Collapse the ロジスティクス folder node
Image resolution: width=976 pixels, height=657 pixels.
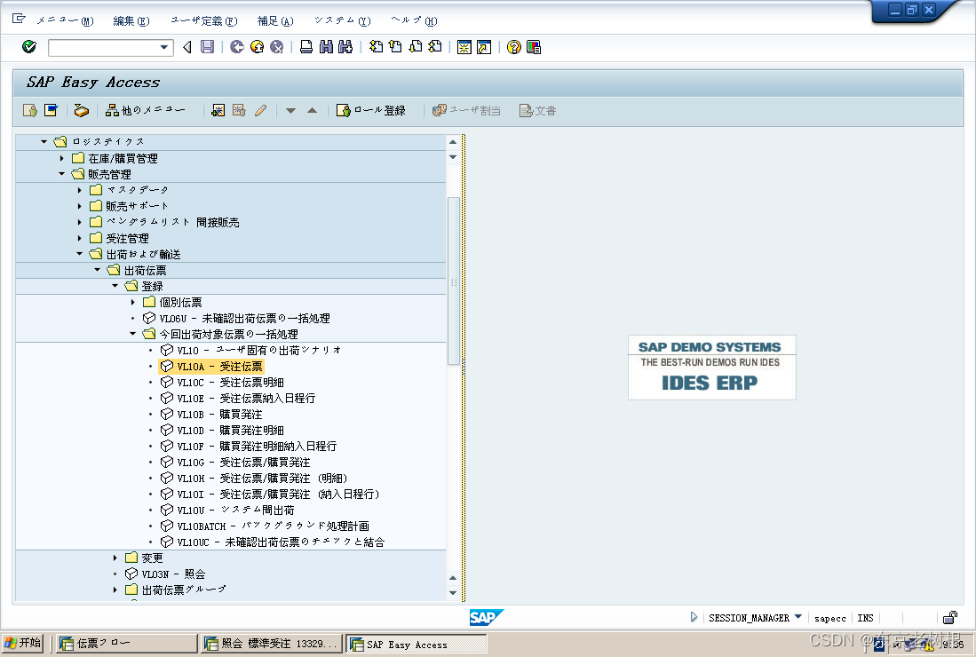pos(44,142)
